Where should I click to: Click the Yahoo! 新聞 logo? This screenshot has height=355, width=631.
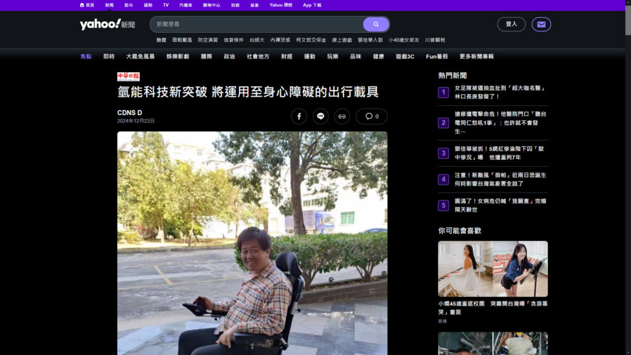(107, 24)
